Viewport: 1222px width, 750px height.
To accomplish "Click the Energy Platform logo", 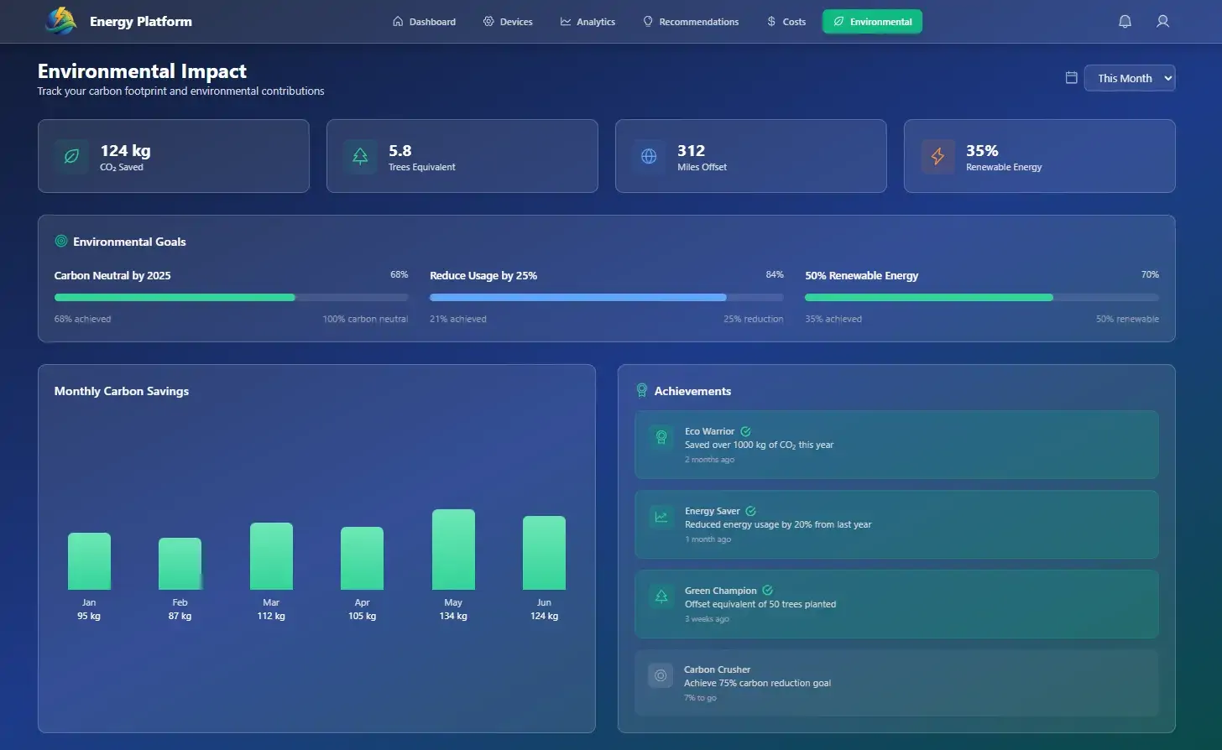I will point(60,21).
